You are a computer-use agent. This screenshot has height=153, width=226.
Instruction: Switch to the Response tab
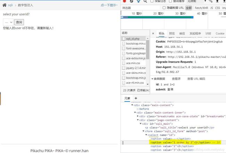point(182,34)
